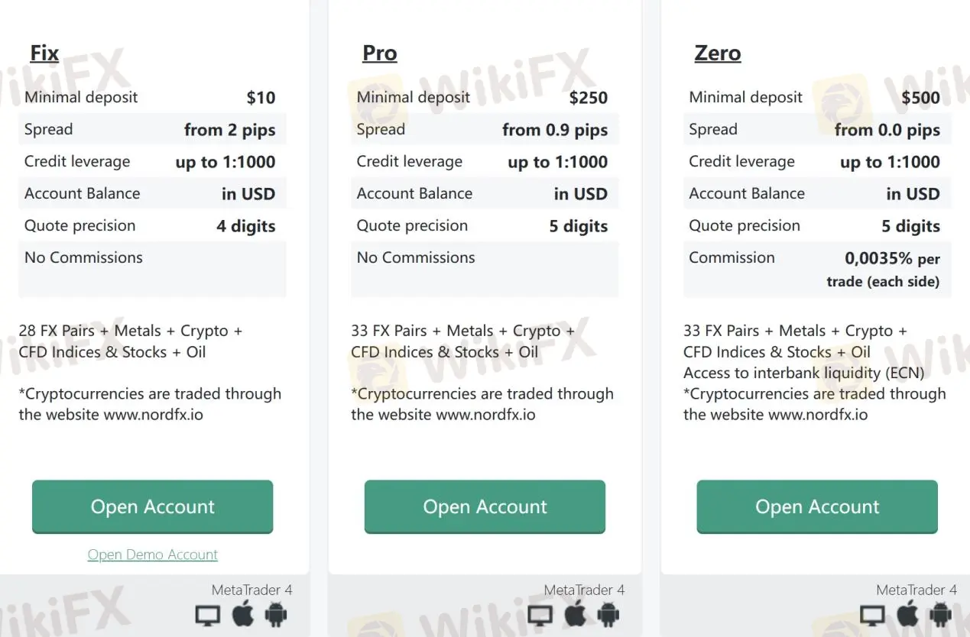Click the desktop icon under Zero account

[873, 615]
